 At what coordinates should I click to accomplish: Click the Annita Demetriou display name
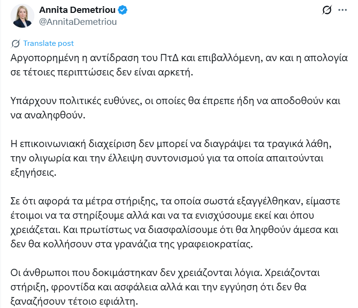click(77, 10)
